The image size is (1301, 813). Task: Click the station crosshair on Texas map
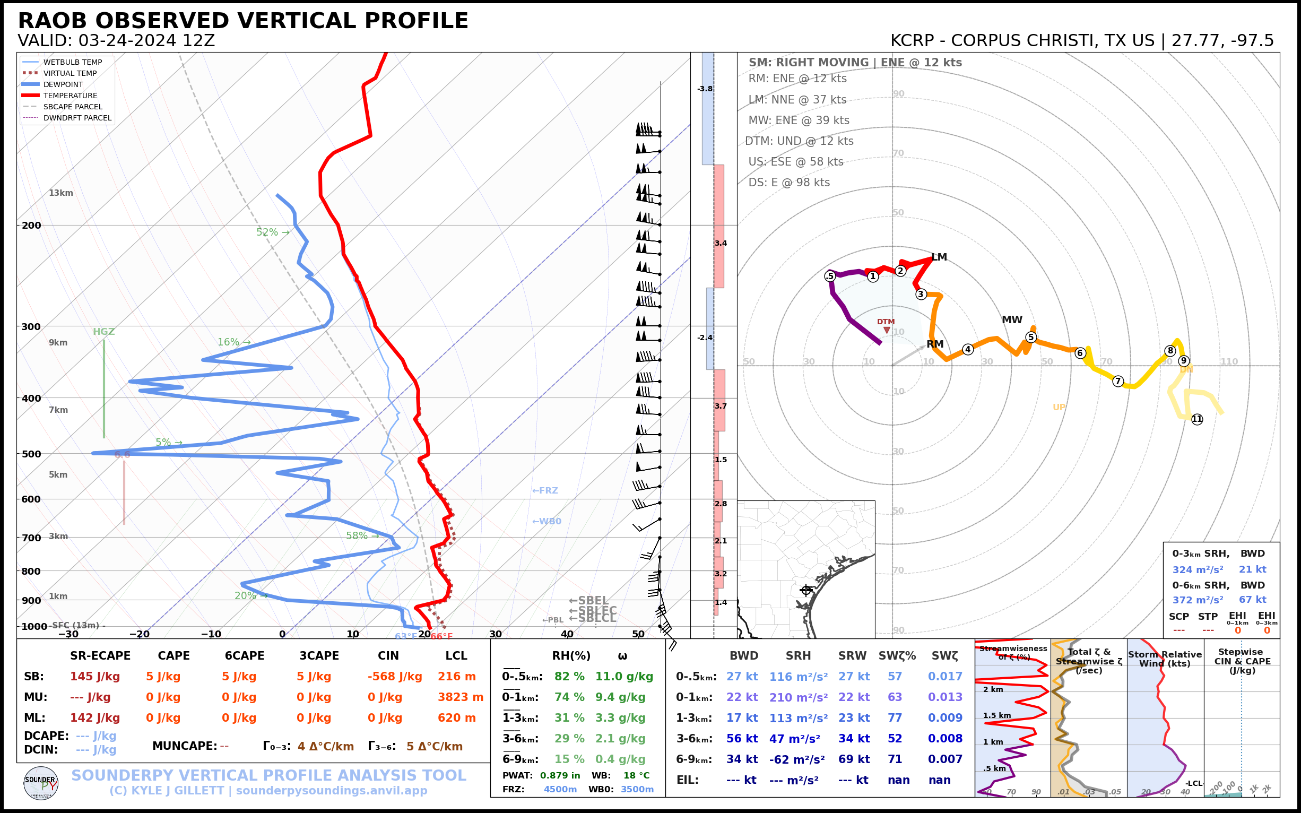pyautogui.click(x=806, y=591)
